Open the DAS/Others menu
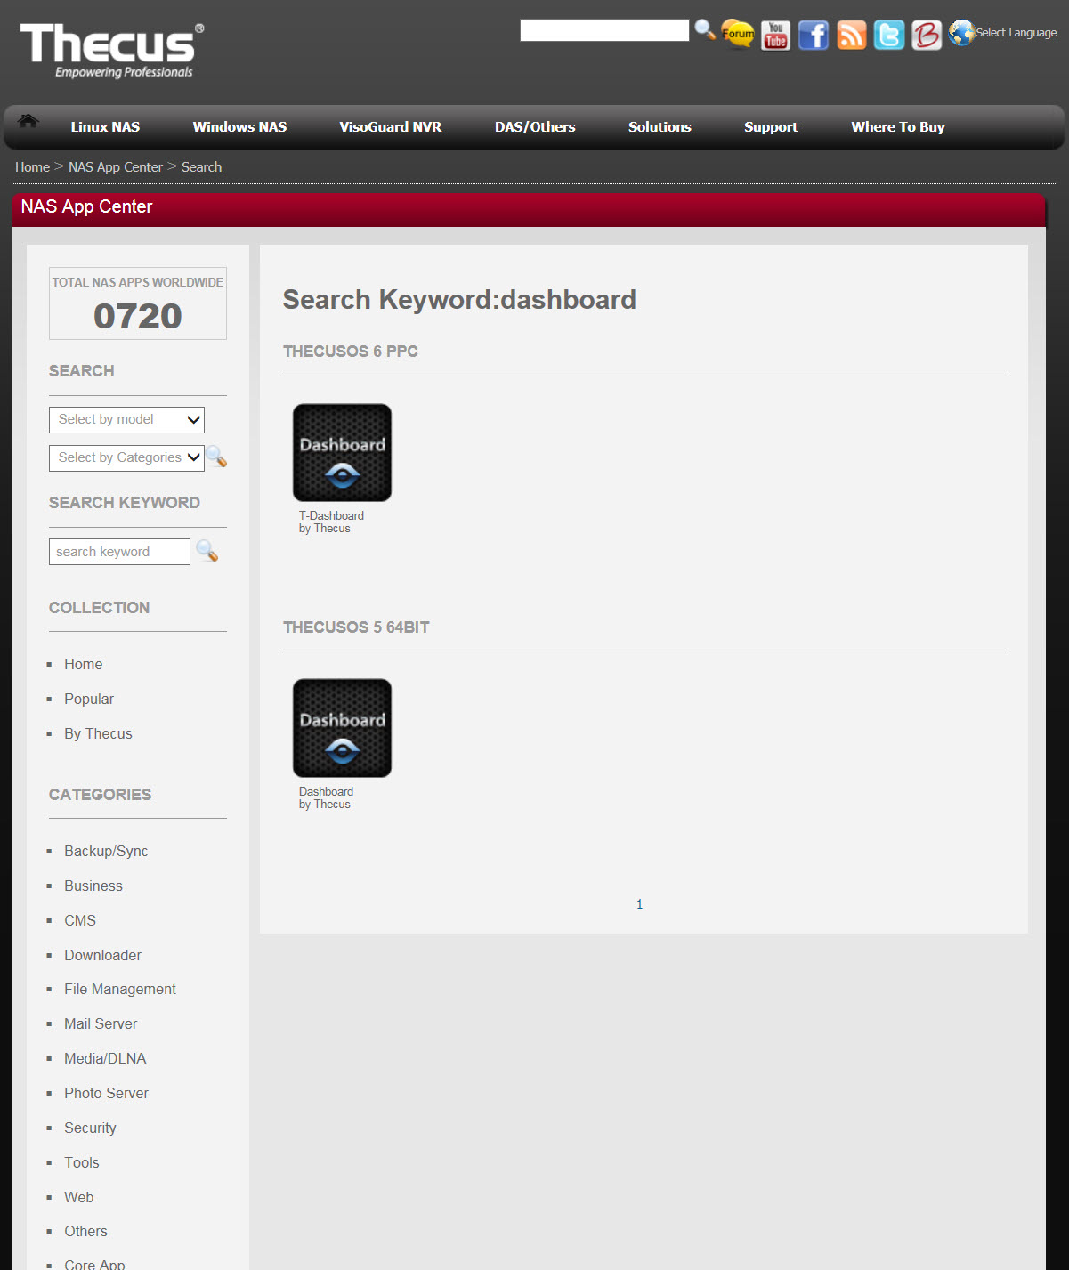This screenshot has width=1069, height=1270. pos(535,127)
